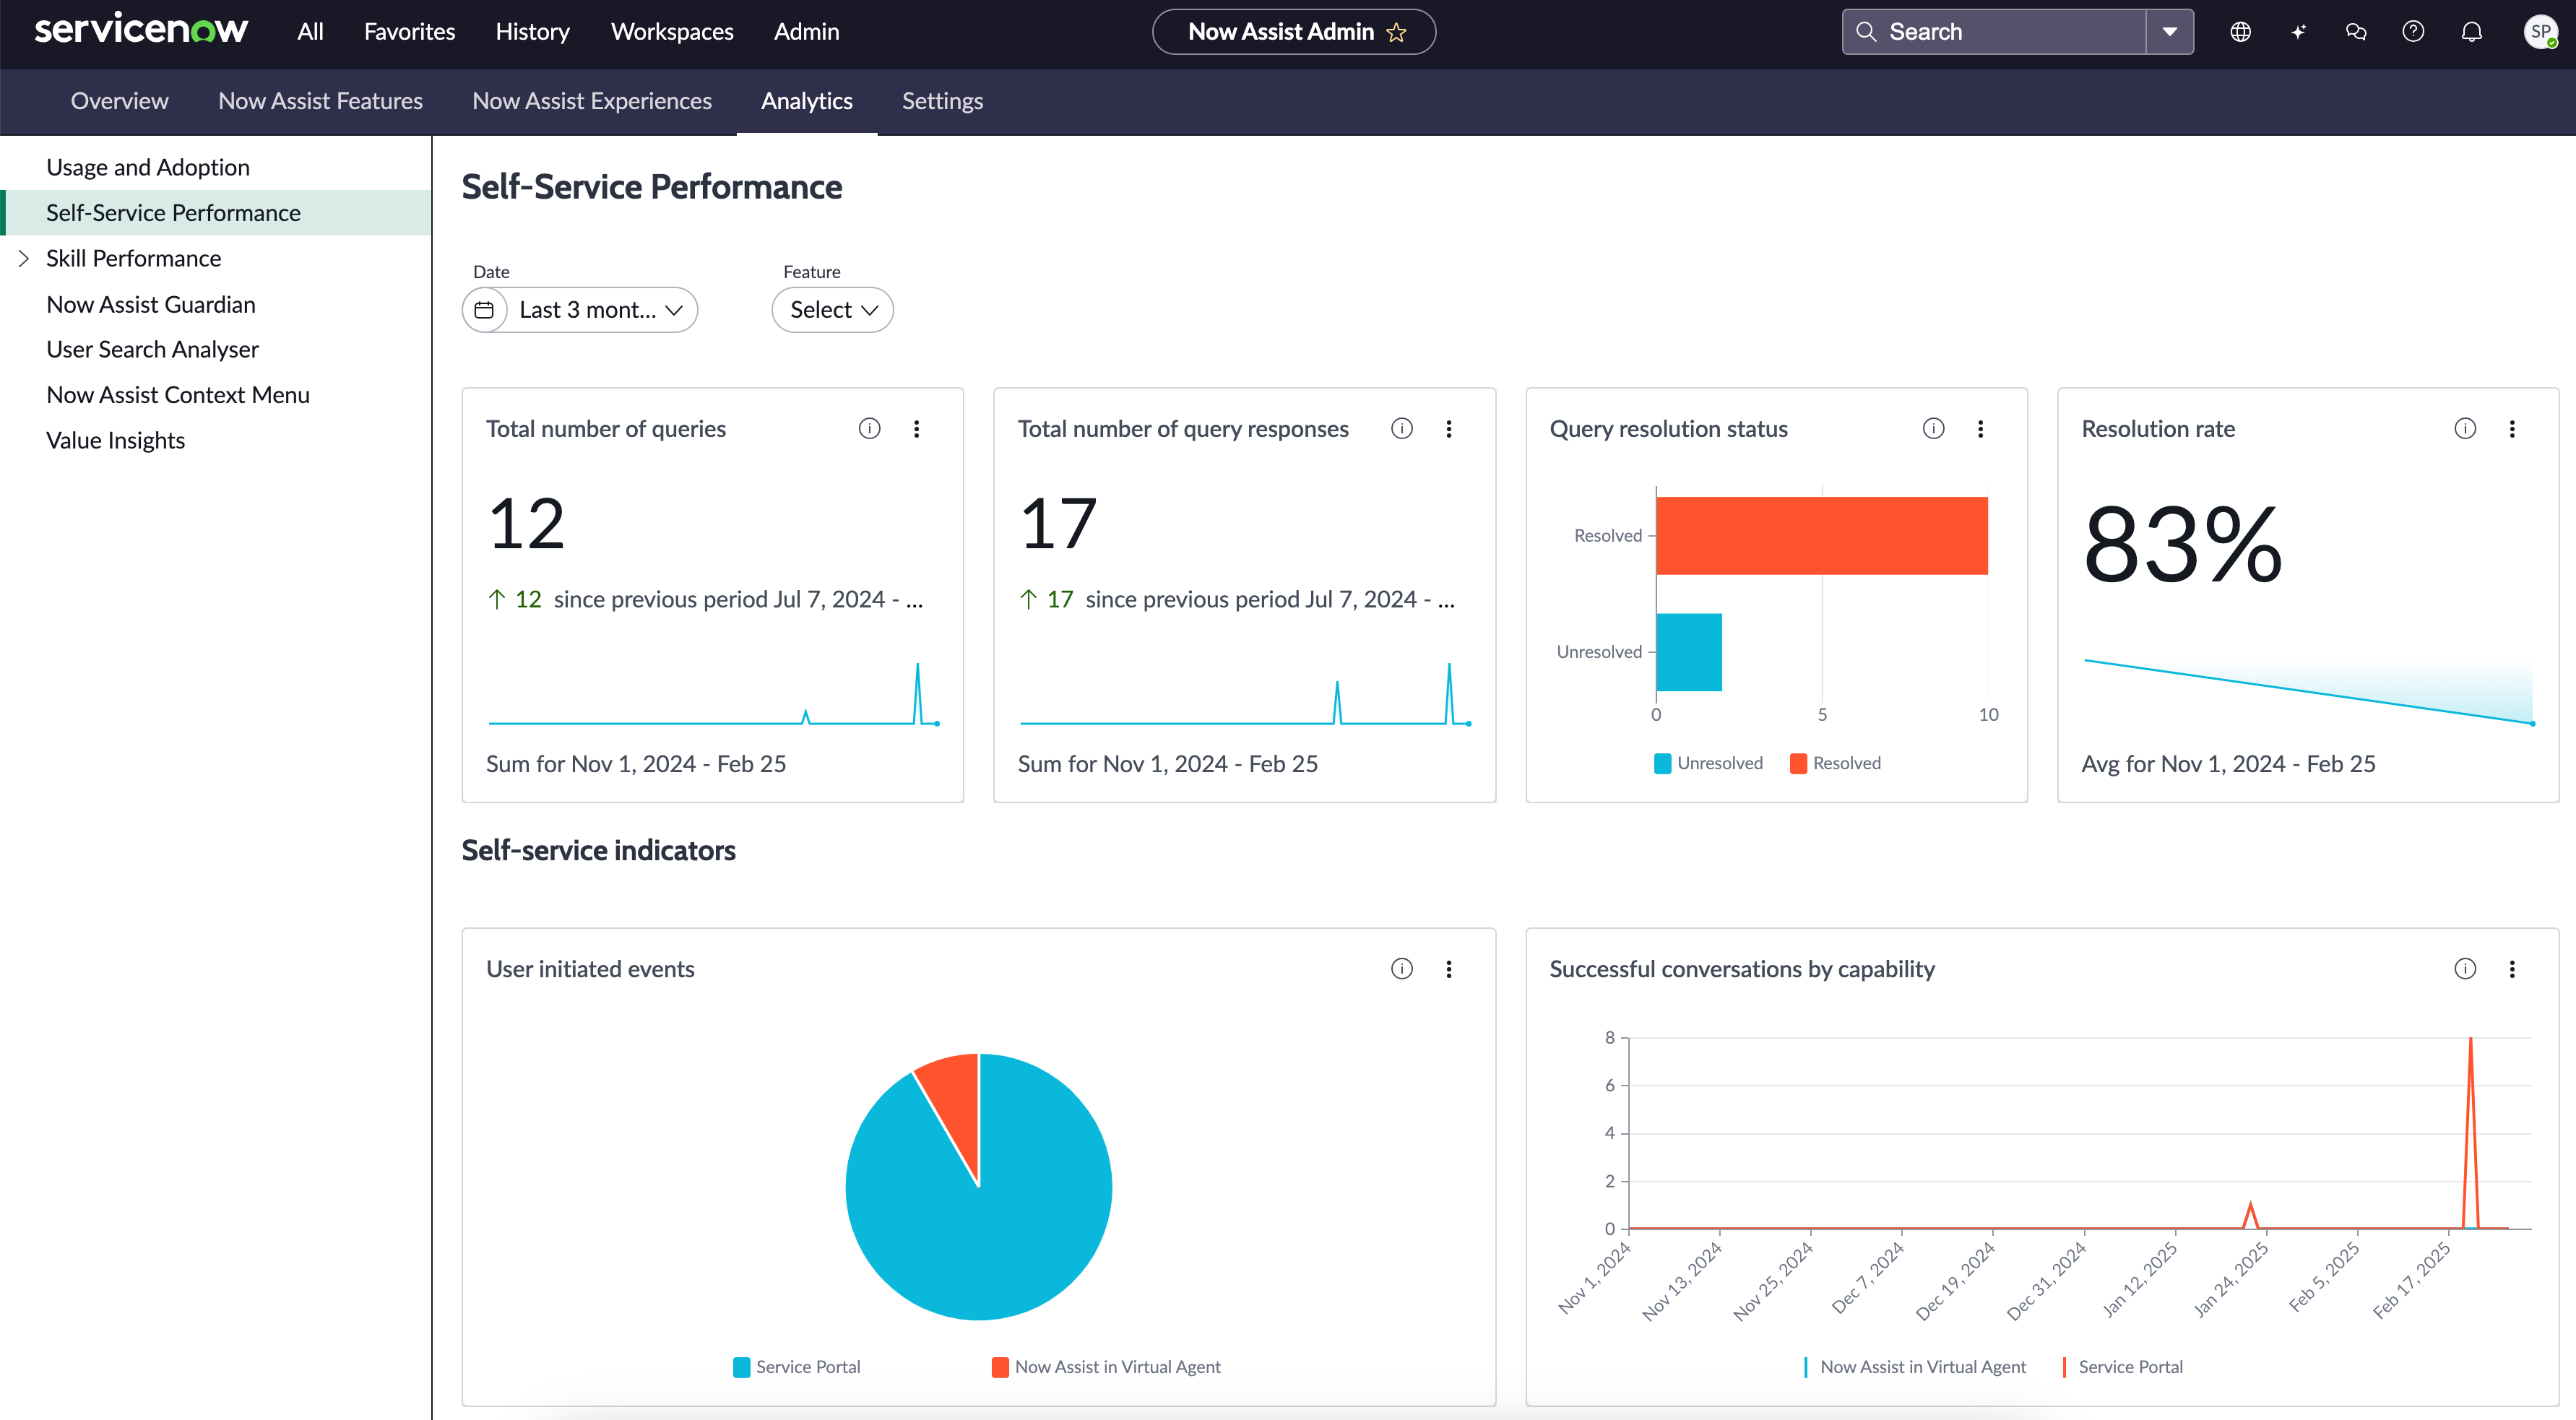
Task: Open more options for Total number of query responses
Action: click(x=1448, y=429)
